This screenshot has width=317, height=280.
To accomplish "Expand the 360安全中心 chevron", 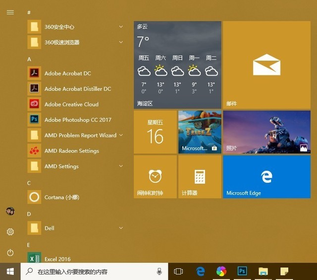I will pos(121,27).
